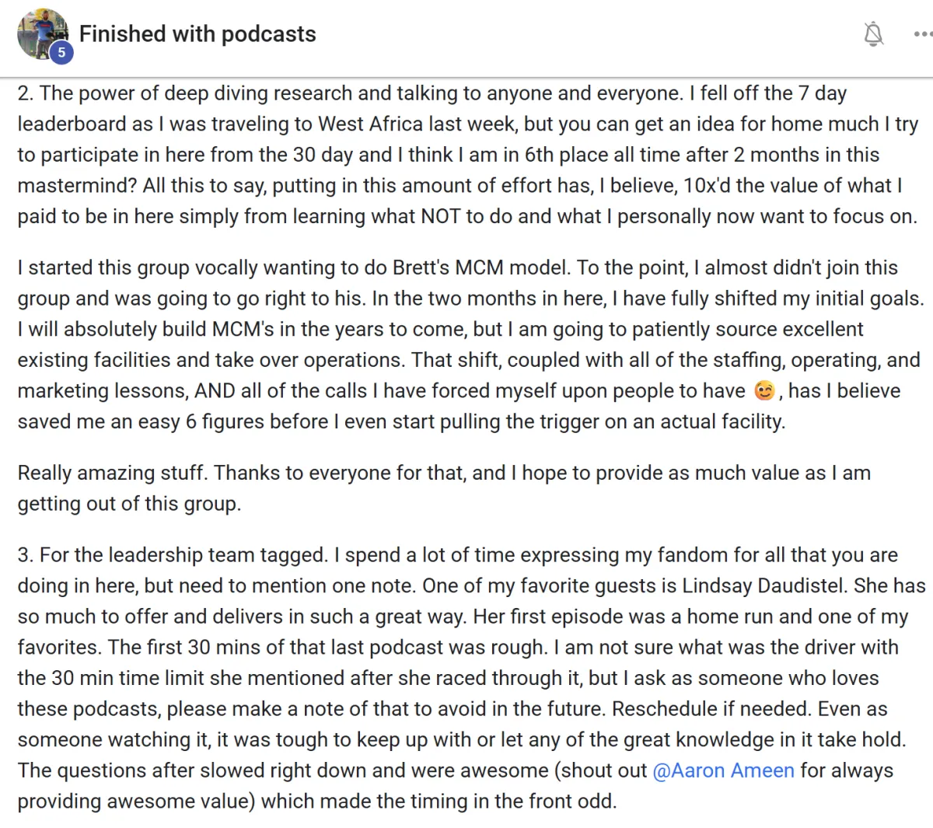Click the paragraph starting "3. For the leadership team"
The image size is (933, 828).
471,678
